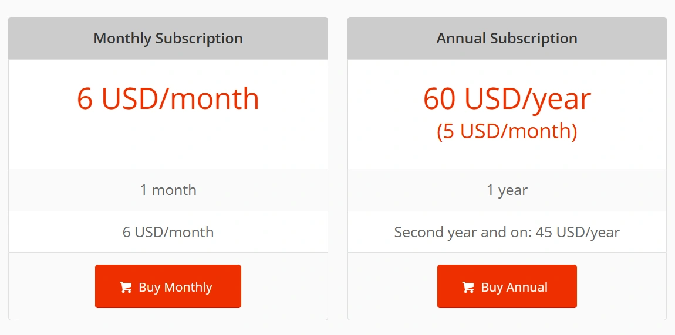The height and width of the screenshot is (335, 675).
Task: Click the (5 USD/month) equivalent price
Action: pyautogui.click(x=507, y=131)
